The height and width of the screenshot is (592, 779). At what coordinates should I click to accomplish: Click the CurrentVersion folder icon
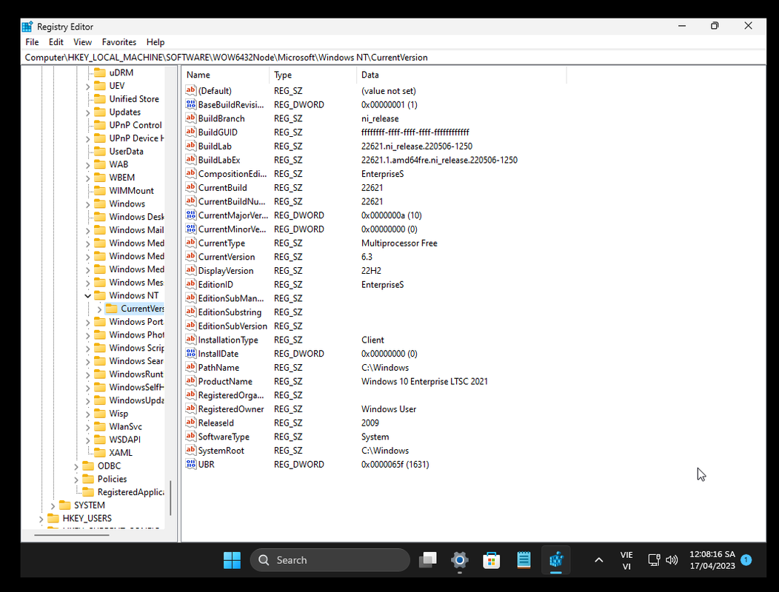112,309
